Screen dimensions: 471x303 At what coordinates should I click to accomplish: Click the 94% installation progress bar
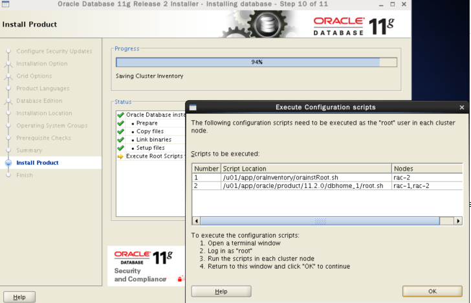tap(256, 62)
